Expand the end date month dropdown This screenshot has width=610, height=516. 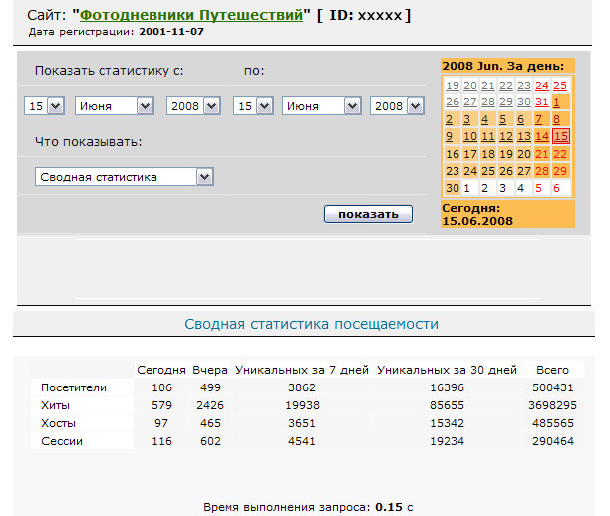point(322,106)
